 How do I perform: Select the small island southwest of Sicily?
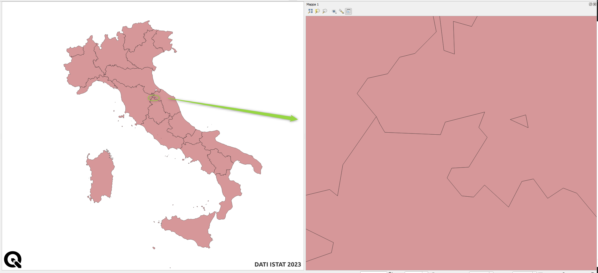tap(154, 248)
